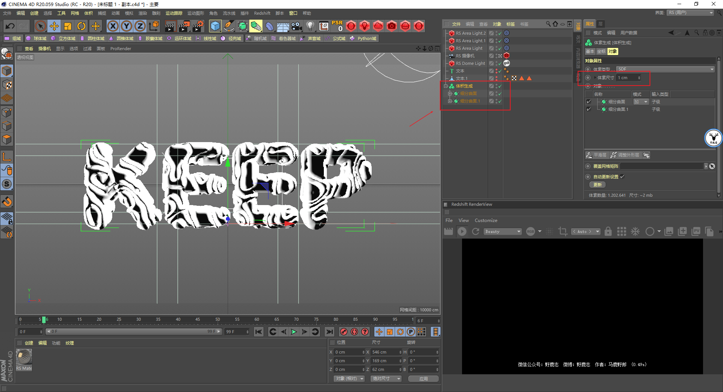
Task: Click the 平滑层 button
Action: [x=596, y=155]
